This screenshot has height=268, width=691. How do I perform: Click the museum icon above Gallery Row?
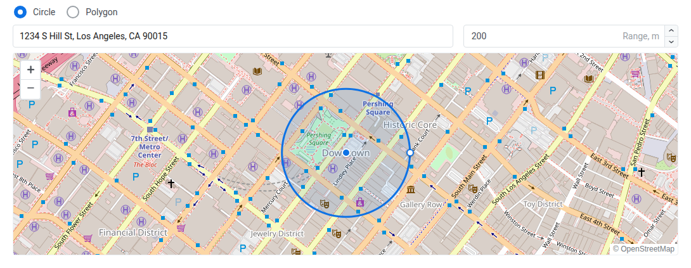tap(411, 189)
